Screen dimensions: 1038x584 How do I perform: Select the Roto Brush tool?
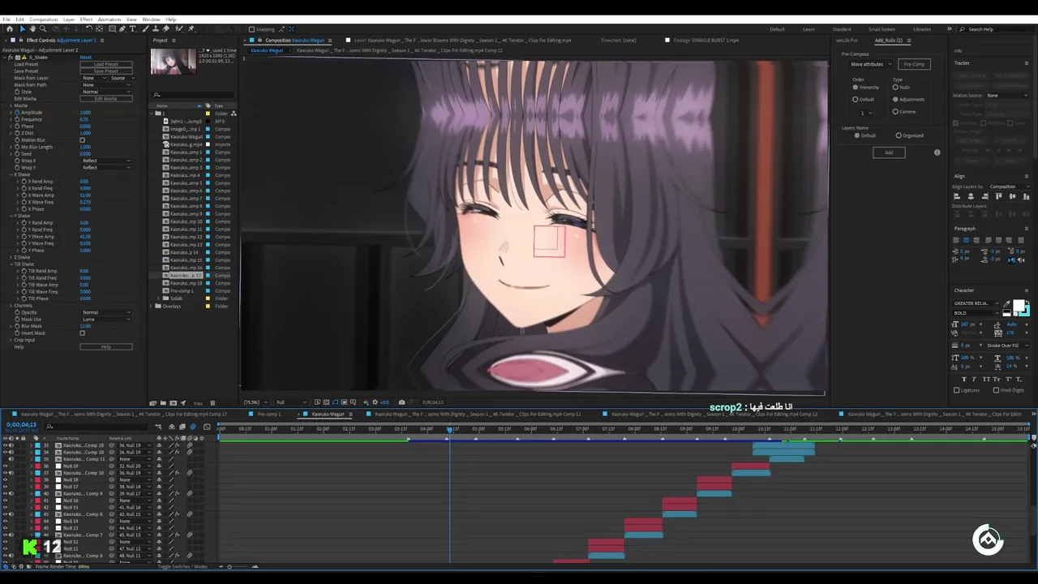point(178,29)
